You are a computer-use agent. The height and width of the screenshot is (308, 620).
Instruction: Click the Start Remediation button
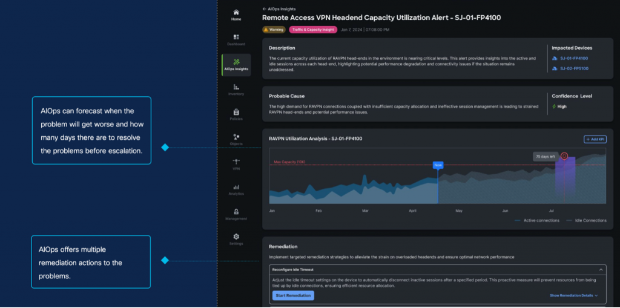(x=293, y=295)
